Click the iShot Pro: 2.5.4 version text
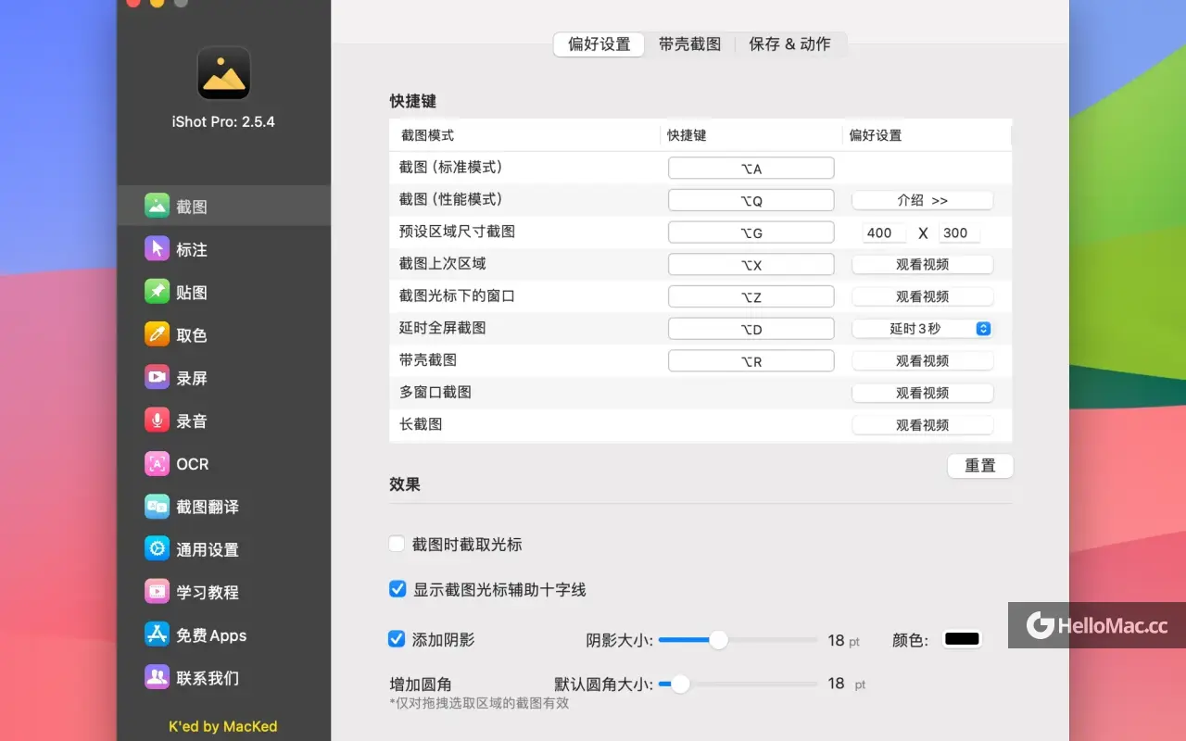The width and height of the screenshot is (1186, 741). tap(223, 122)
